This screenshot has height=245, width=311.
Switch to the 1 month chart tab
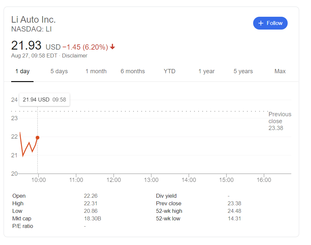96,71
